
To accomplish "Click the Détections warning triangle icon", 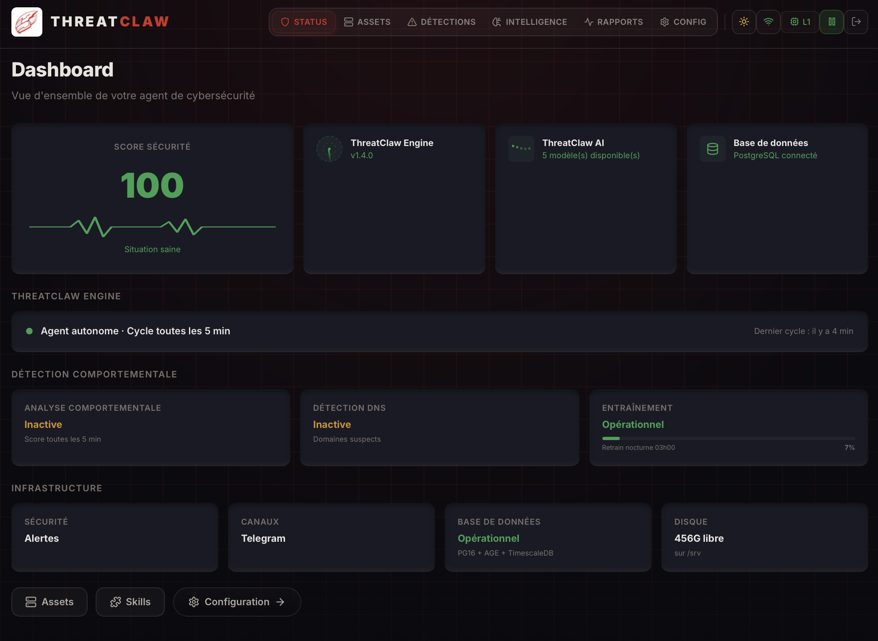I will (x=412, y=22).
